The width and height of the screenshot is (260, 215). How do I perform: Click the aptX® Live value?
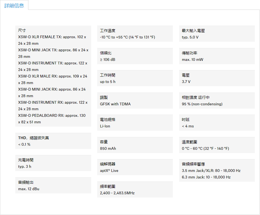click(109, 171)
